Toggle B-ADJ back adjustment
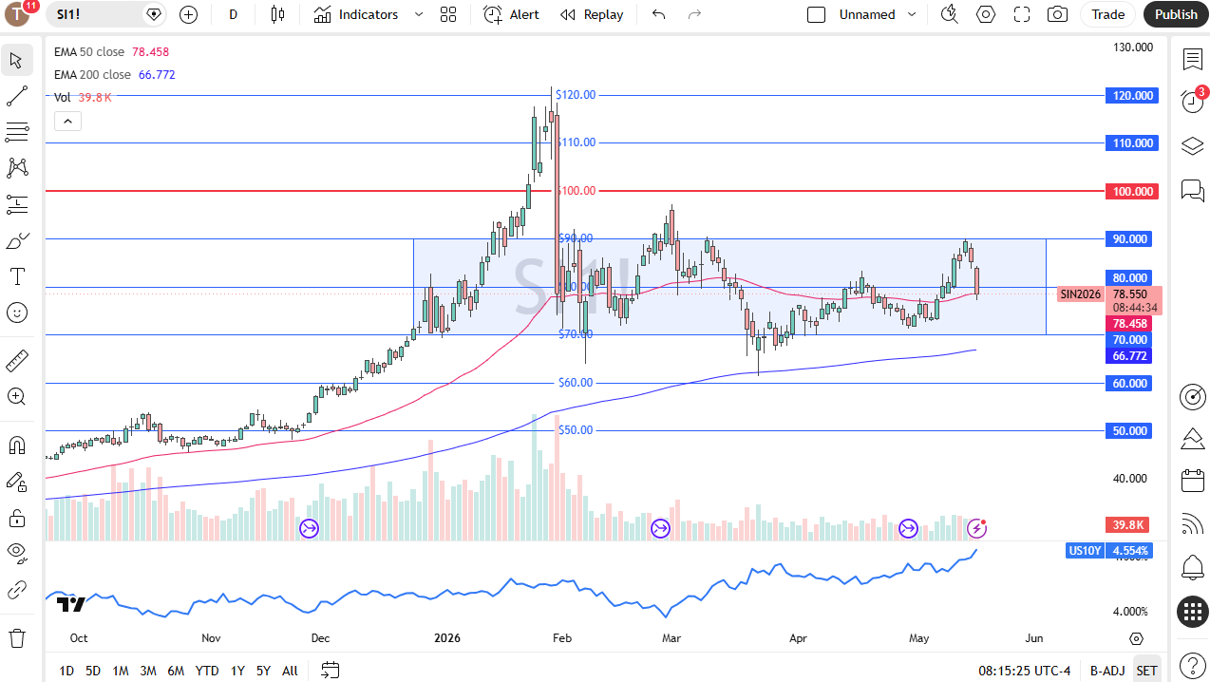Image resolution: width=1210 pixels, height=682 pixels. (1107, 671)
